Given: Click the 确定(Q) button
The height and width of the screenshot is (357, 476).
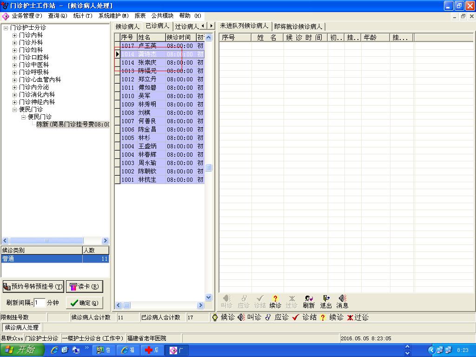Looking at the screenshot, I should coord(85,303).
